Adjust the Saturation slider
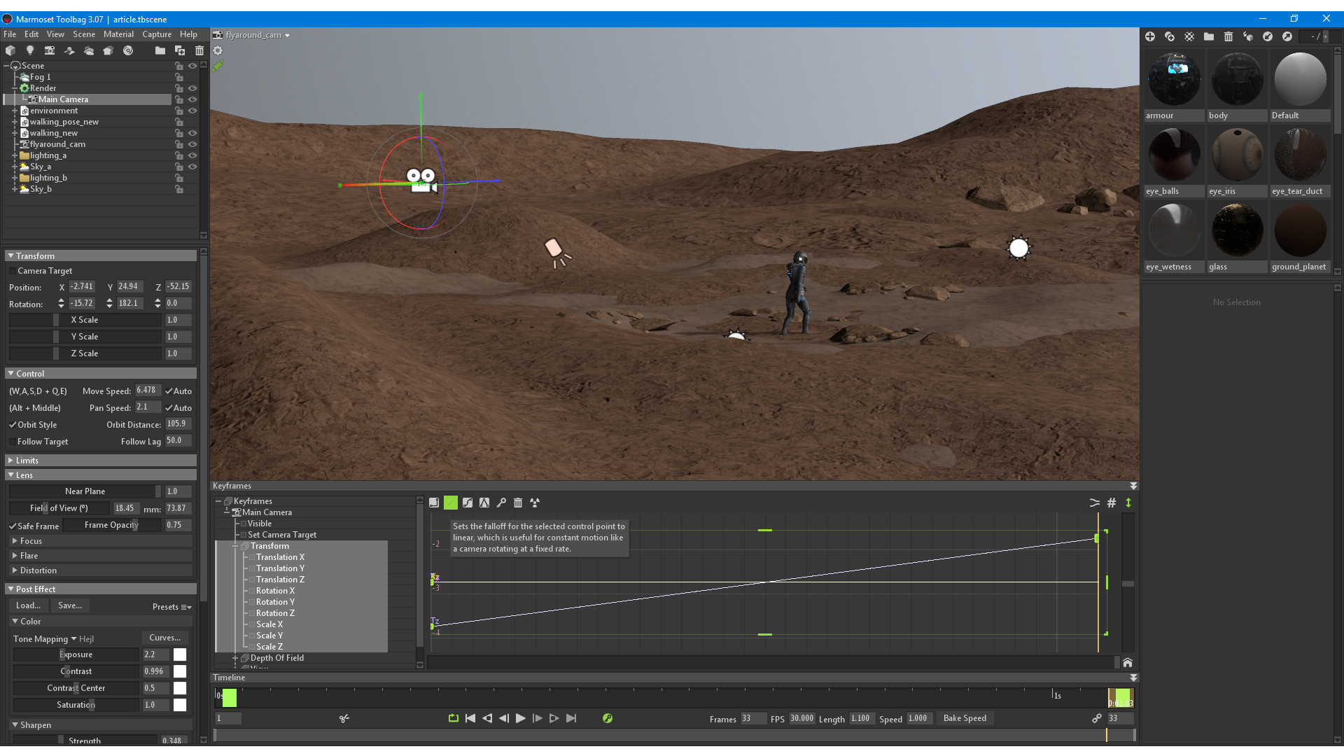1344x756 pixels. point(76,705)
